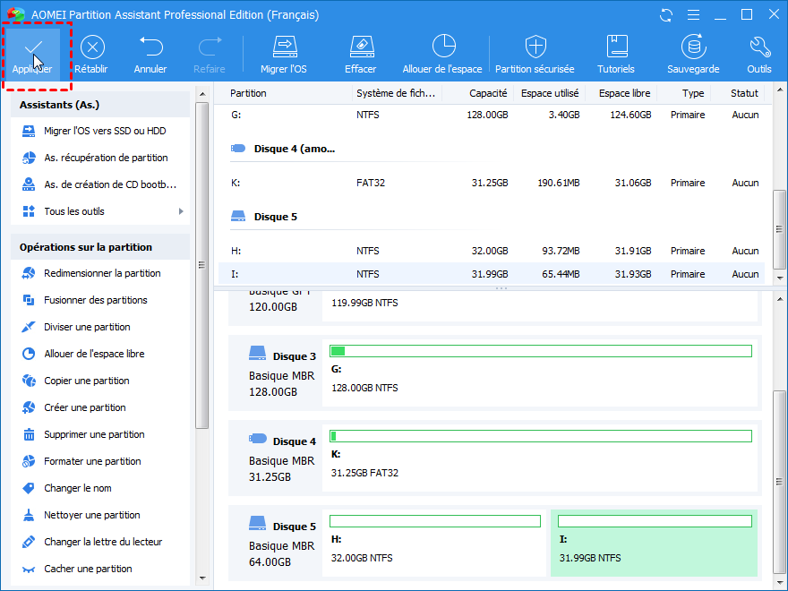Select Redimensionner la partition in sidebar

coord(102,273)
